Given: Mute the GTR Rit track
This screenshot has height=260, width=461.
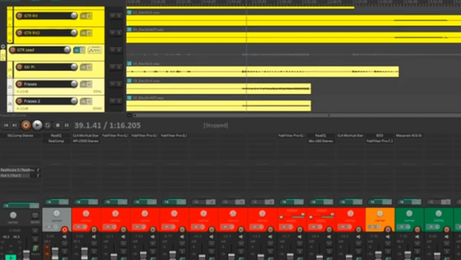Looking at the screenshot, I should (113, 15).
